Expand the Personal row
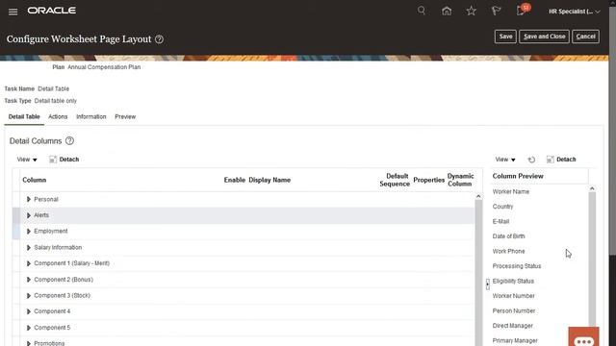The height and width of the screenshot is (346, 616). pos(28,199)
